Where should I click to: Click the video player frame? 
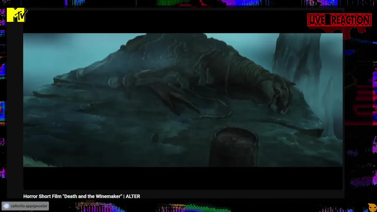coord(183,100)
